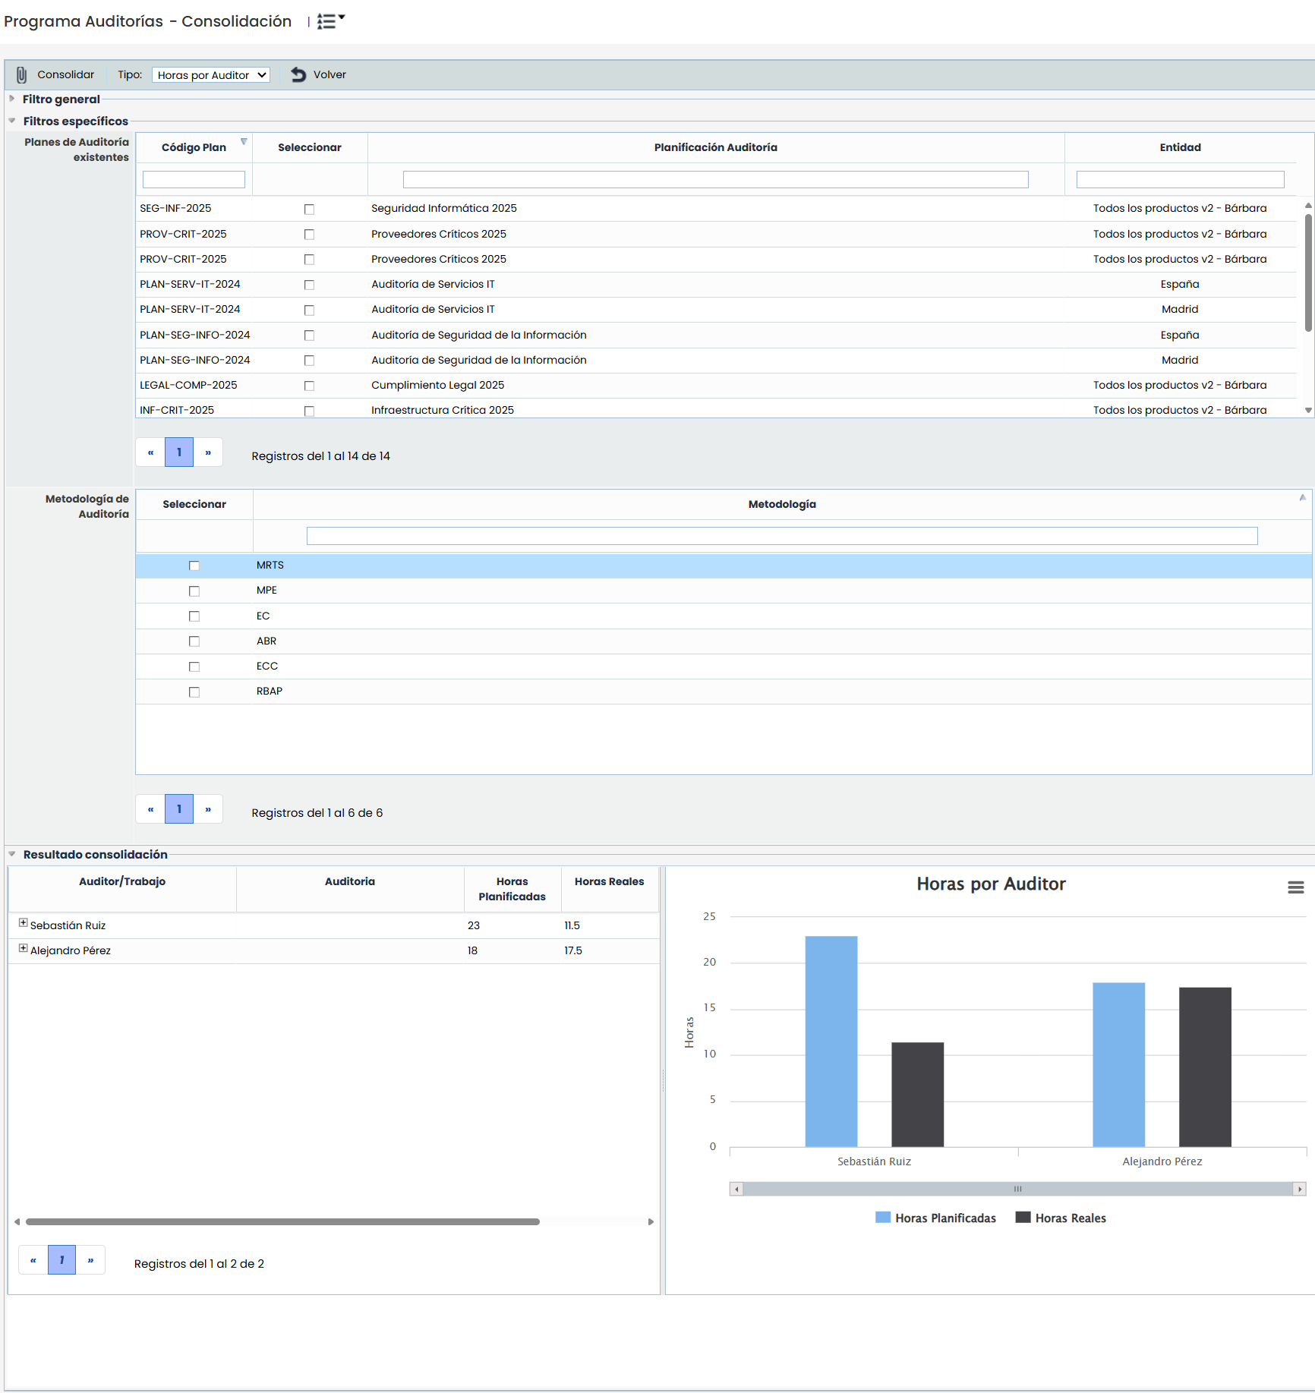Click chart scrollbar right arrow
The image size is (1315, 1393).
(x=1300, y=1190)
